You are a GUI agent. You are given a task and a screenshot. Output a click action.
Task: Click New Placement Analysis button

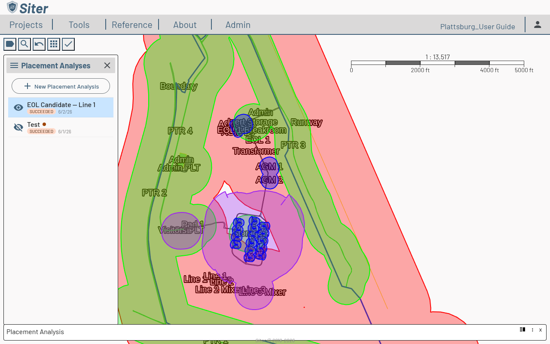(61, 86)
